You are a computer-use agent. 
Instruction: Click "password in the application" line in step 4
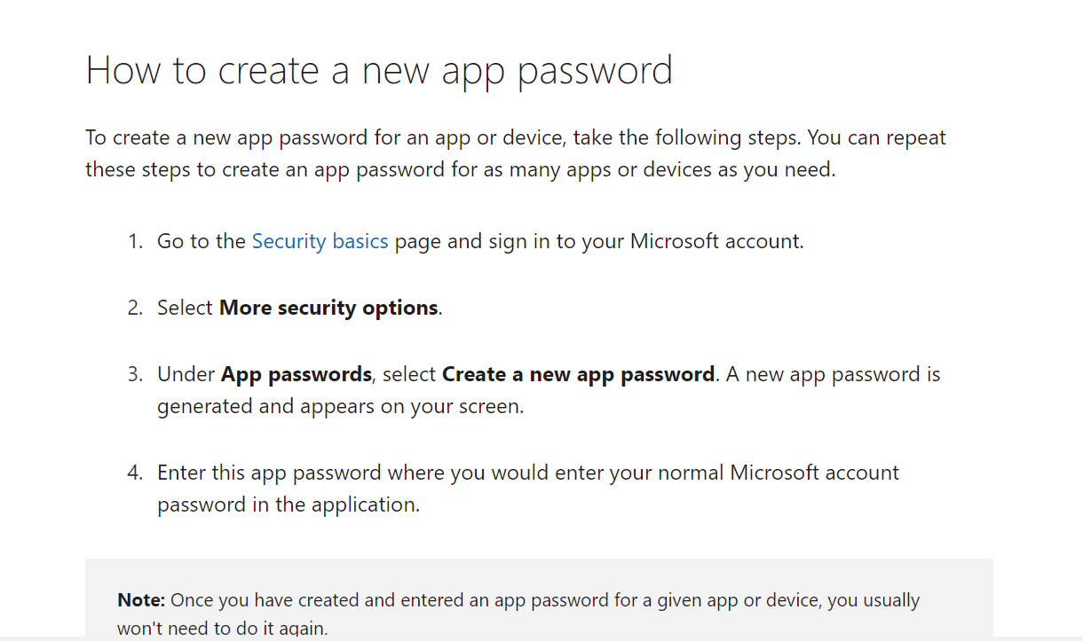(289, 504)
